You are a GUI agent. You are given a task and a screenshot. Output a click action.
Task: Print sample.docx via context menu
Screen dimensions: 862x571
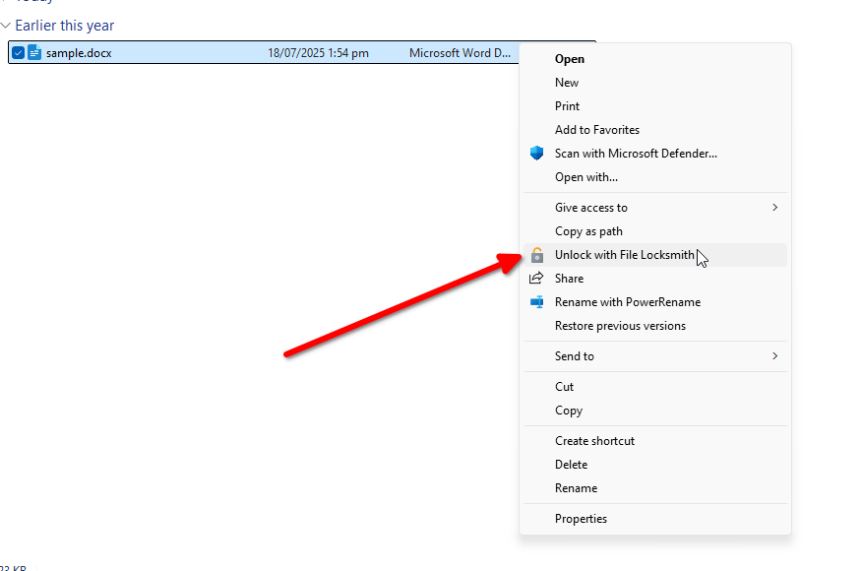568,105
